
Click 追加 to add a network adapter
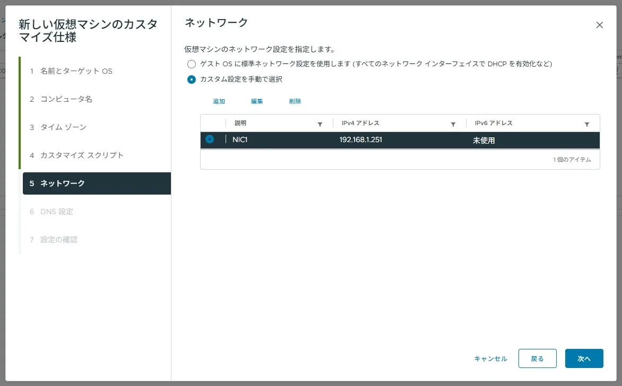coord(219,101)
